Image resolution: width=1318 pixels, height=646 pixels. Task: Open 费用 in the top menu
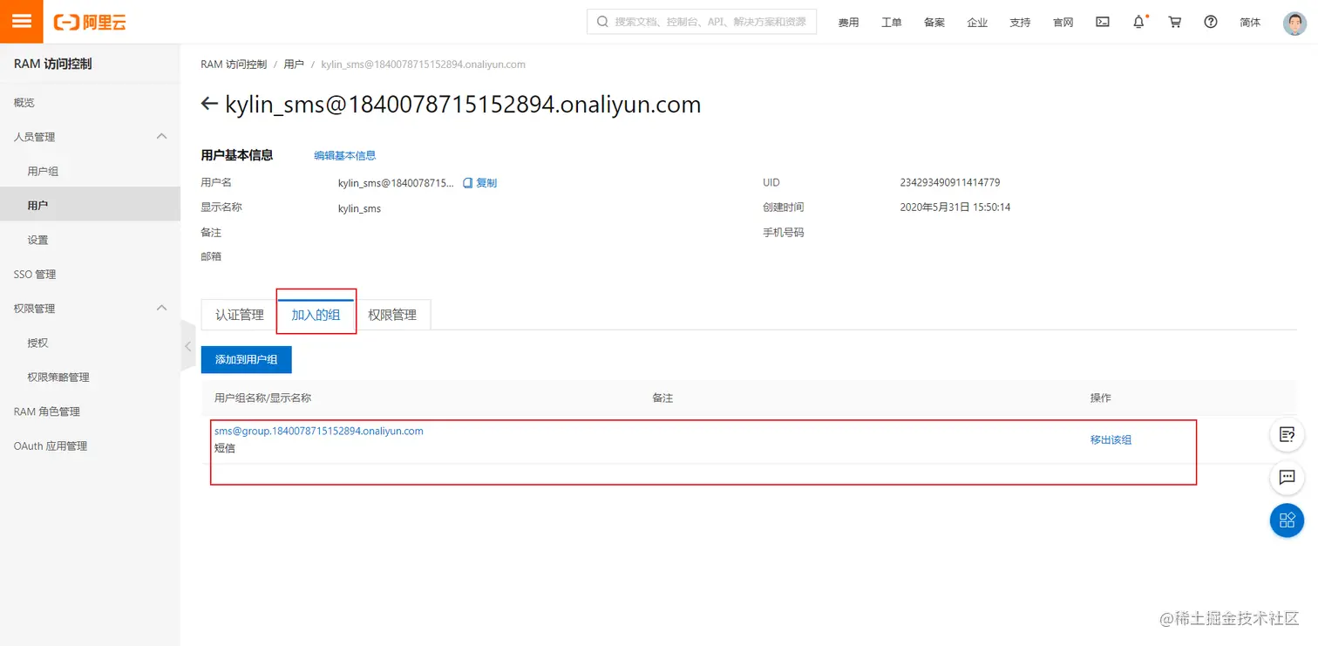click(848, 23)
